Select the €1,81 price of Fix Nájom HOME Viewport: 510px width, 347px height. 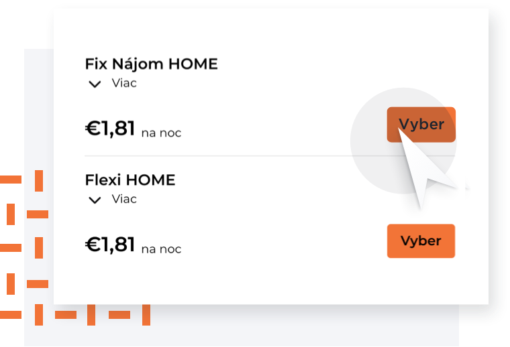pyautogui.click(x=110, y=128)
